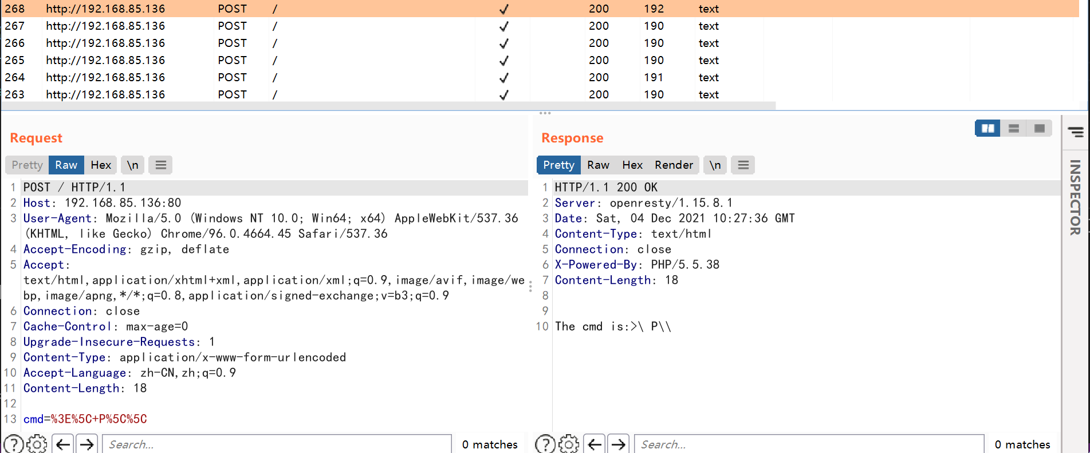Viewport: 1090px width, 453px height.
Task: Open the response search settings gear
Action: (569, 444)
